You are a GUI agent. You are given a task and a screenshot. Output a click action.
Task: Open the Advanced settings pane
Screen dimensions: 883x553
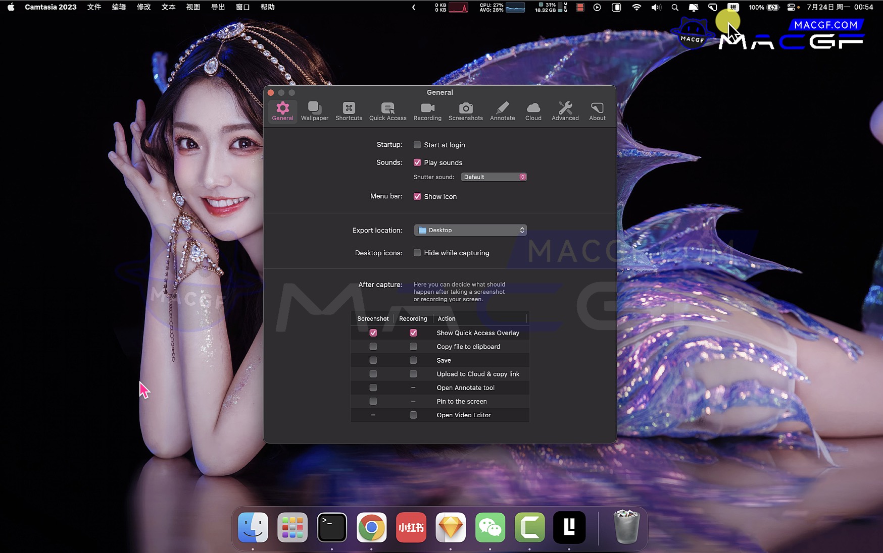(565, 111)
